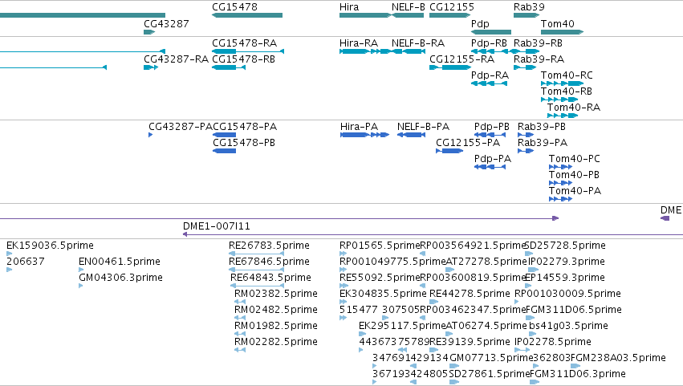Click protein CG15478-PB
The height and width of the screenshot is (386, 683).
click(x=225, y=151)
